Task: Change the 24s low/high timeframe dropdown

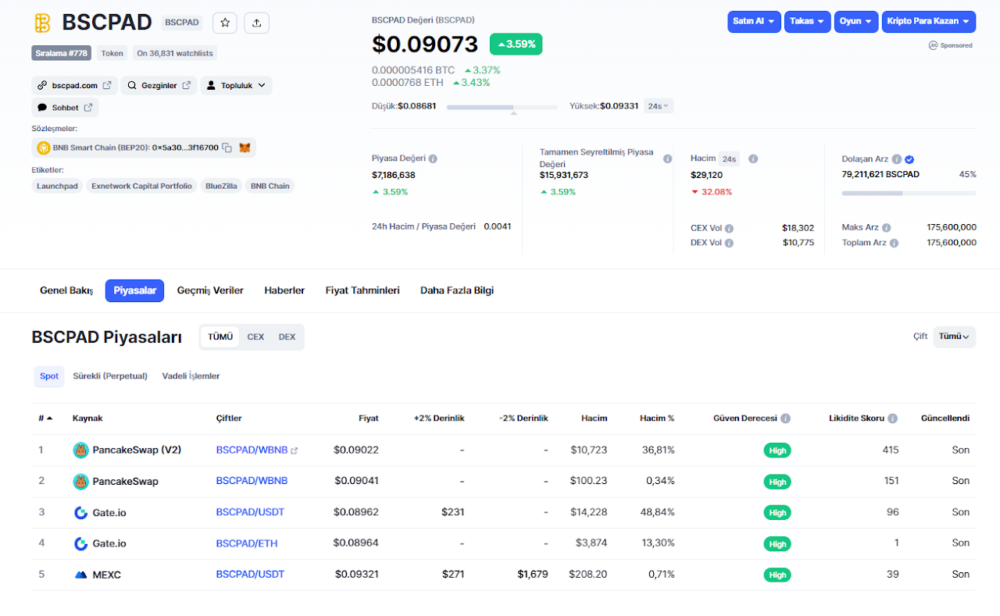Action: (x=659, y=105)
